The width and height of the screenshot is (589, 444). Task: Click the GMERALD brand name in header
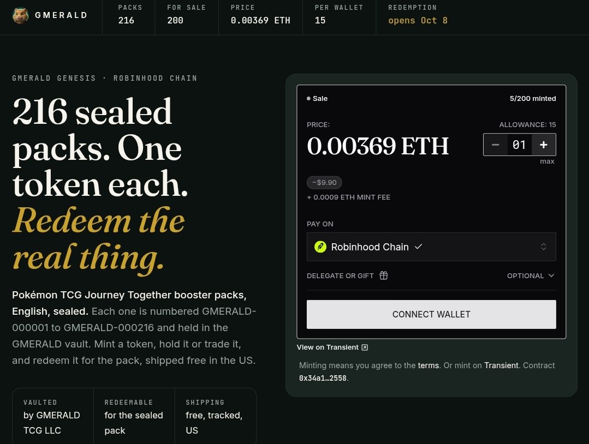tap(61, 15)
